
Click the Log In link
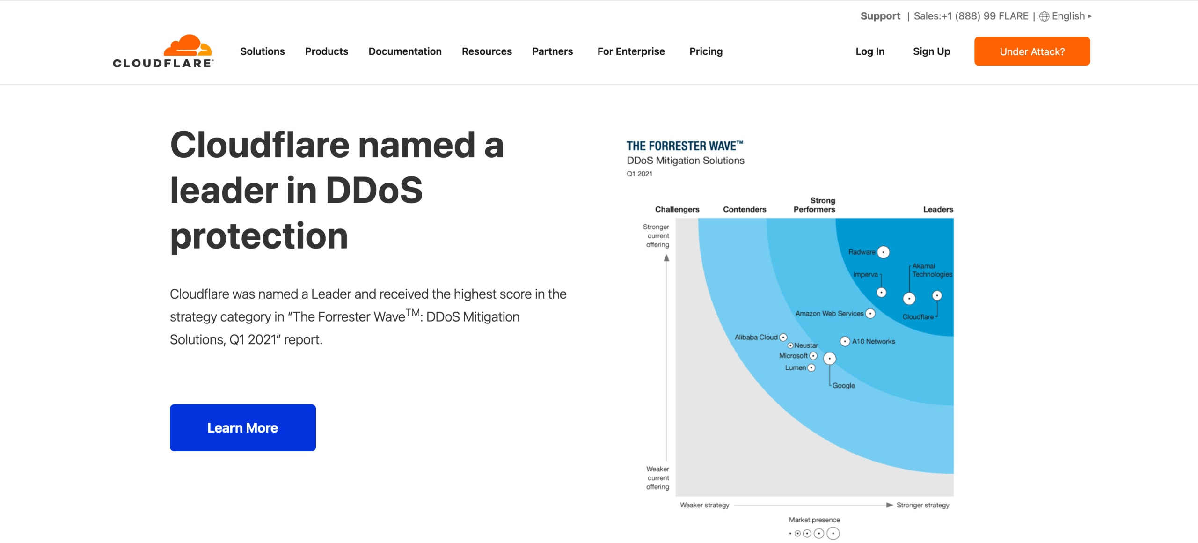(x=870, y=51)
